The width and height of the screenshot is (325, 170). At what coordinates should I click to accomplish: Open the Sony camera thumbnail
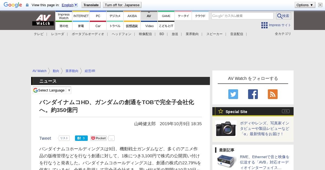[226, 128]
